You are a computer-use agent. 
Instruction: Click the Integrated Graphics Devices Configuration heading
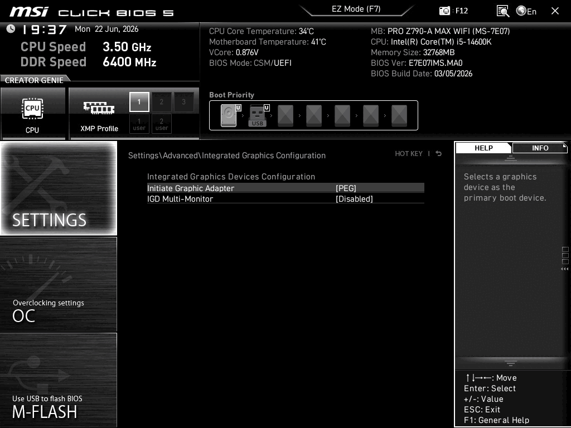click(231, 177)
